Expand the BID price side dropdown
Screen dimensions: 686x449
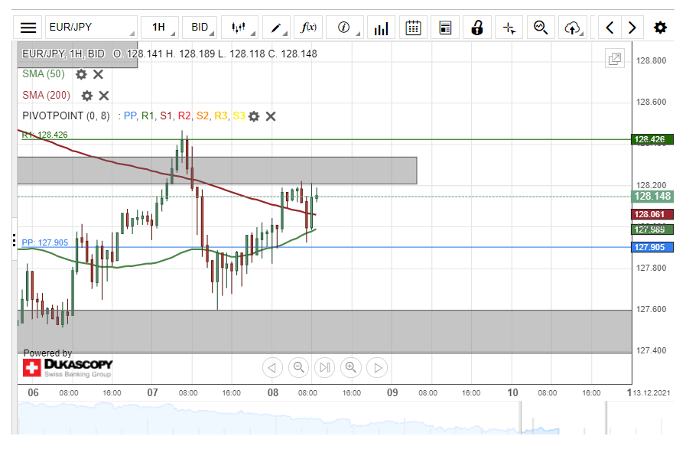point(202,28)
